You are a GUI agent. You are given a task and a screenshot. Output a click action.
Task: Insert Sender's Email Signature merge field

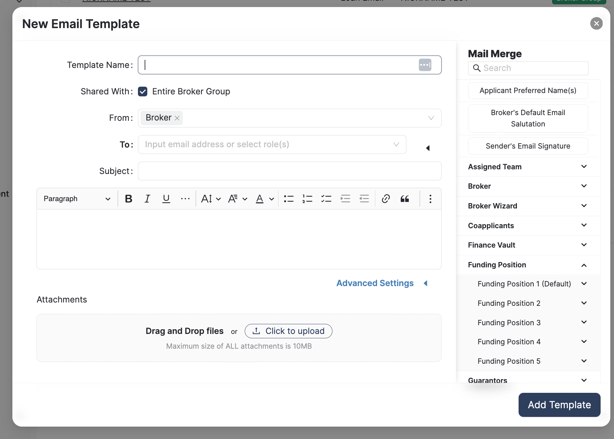coord(528,146)
